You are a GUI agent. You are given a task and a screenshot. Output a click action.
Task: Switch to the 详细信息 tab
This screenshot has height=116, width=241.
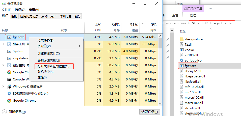(x=65, y=16)
